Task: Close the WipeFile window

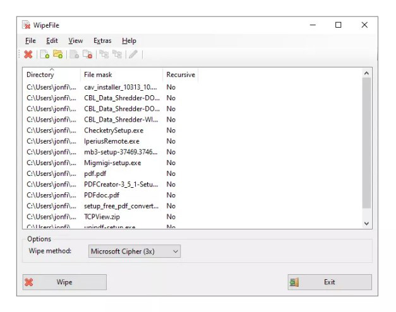Action: click(x=364, y=25)
